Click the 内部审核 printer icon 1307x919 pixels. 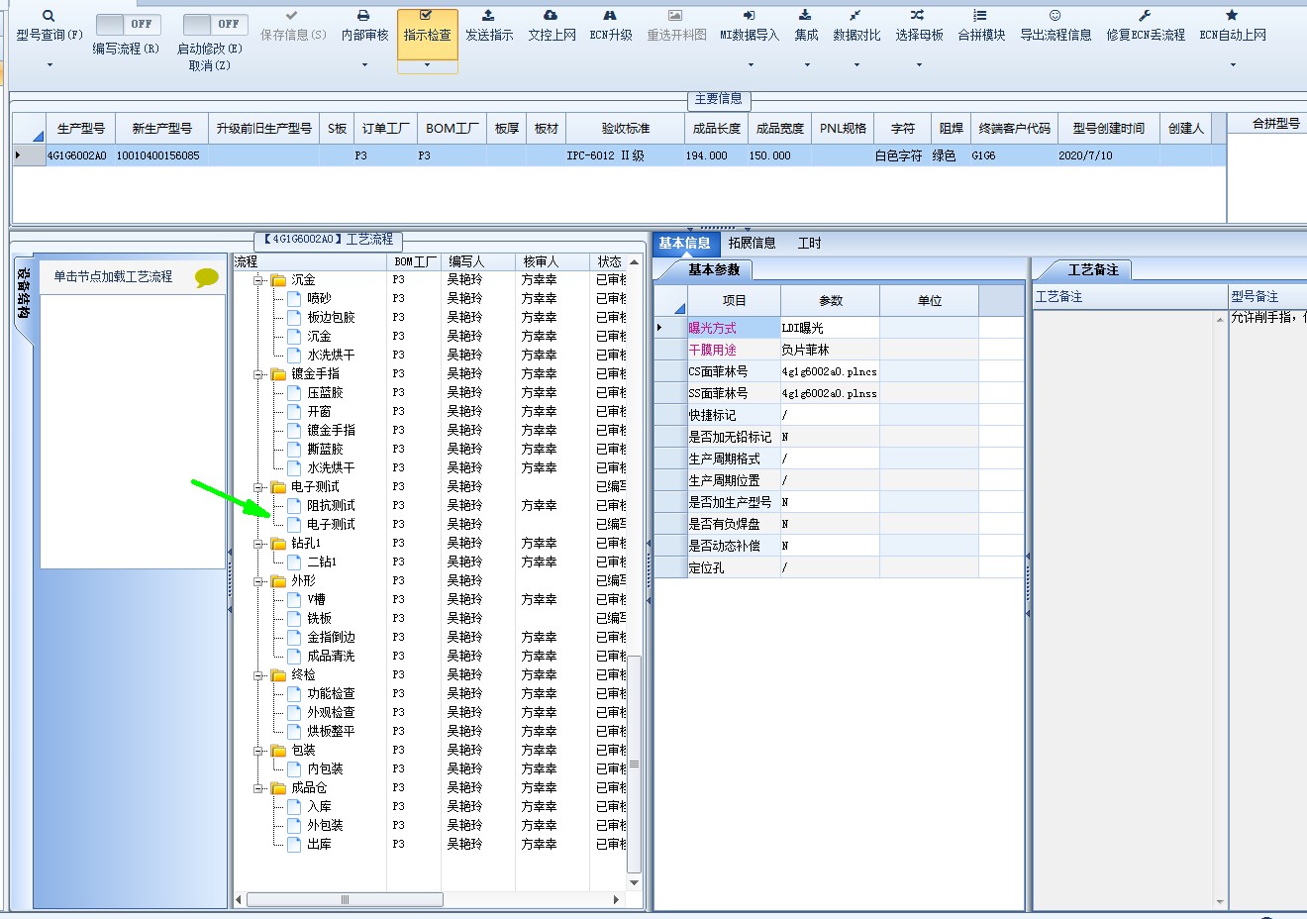pos(363,16)
